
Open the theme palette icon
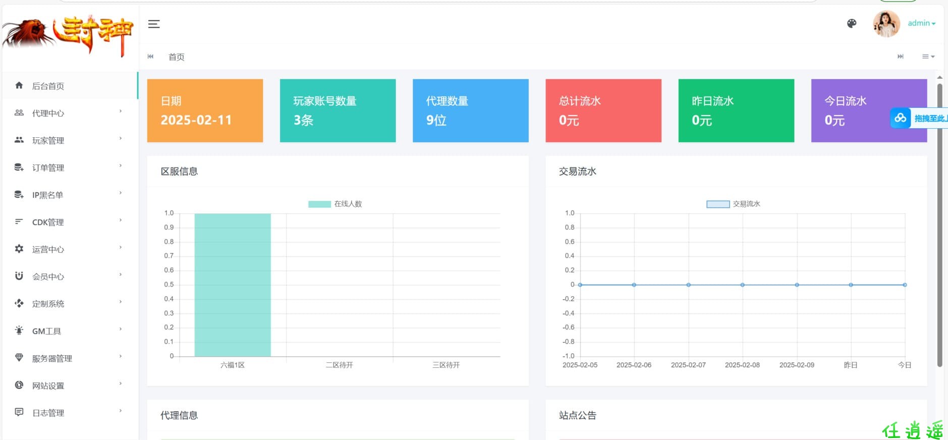pos(852,24)
